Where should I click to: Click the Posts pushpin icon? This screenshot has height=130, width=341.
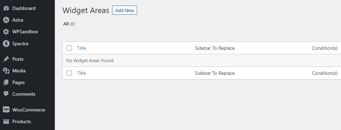6,59
